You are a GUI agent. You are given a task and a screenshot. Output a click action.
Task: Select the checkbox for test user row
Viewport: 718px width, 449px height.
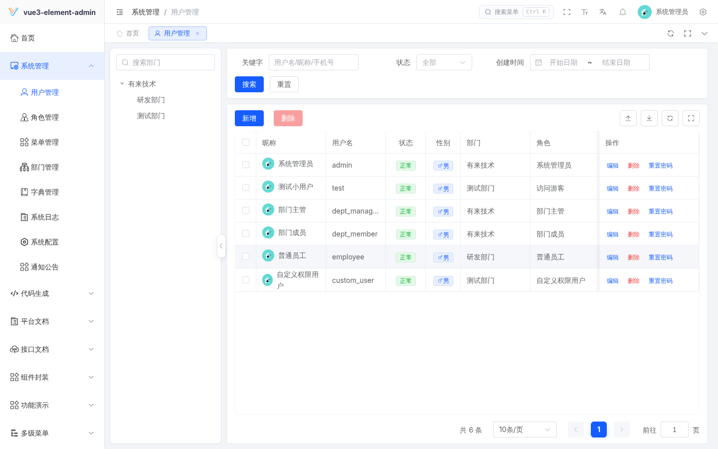coord(246,188)
